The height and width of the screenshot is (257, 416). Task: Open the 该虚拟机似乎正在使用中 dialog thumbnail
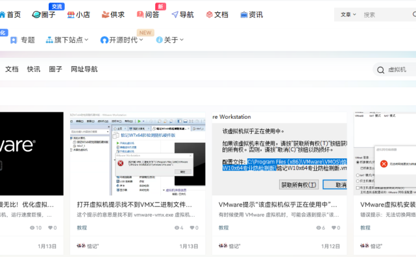[279, 154]
